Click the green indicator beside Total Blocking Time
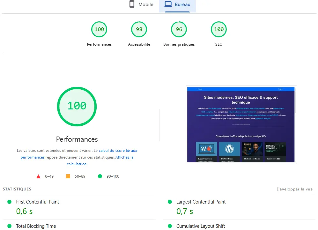Viewport: 318px width, 230px height. [9, 226]
